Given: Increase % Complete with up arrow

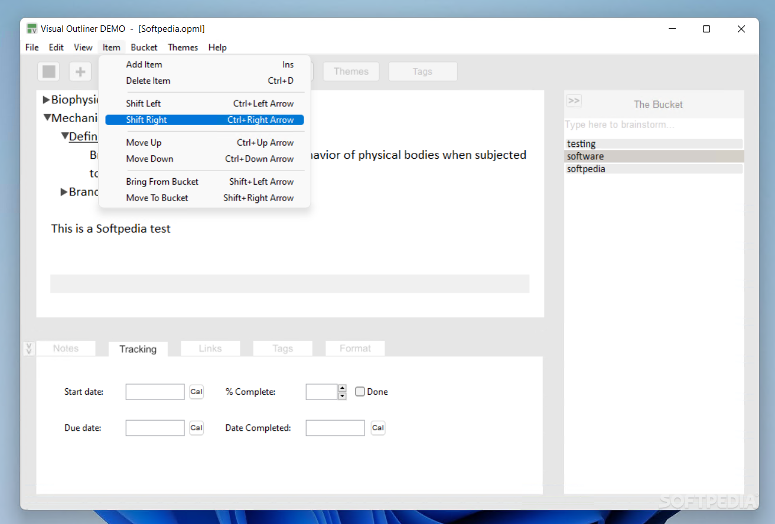Looking at the screenshot, I should pos(342,388).
